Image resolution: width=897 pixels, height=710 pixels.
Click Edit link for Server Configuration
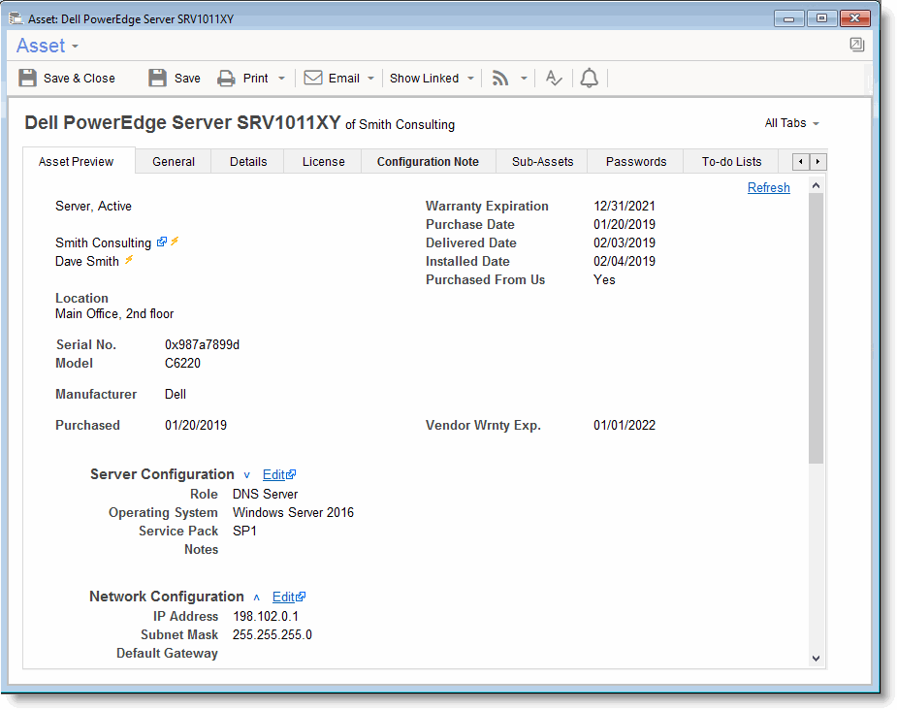[x=274, y=475]
